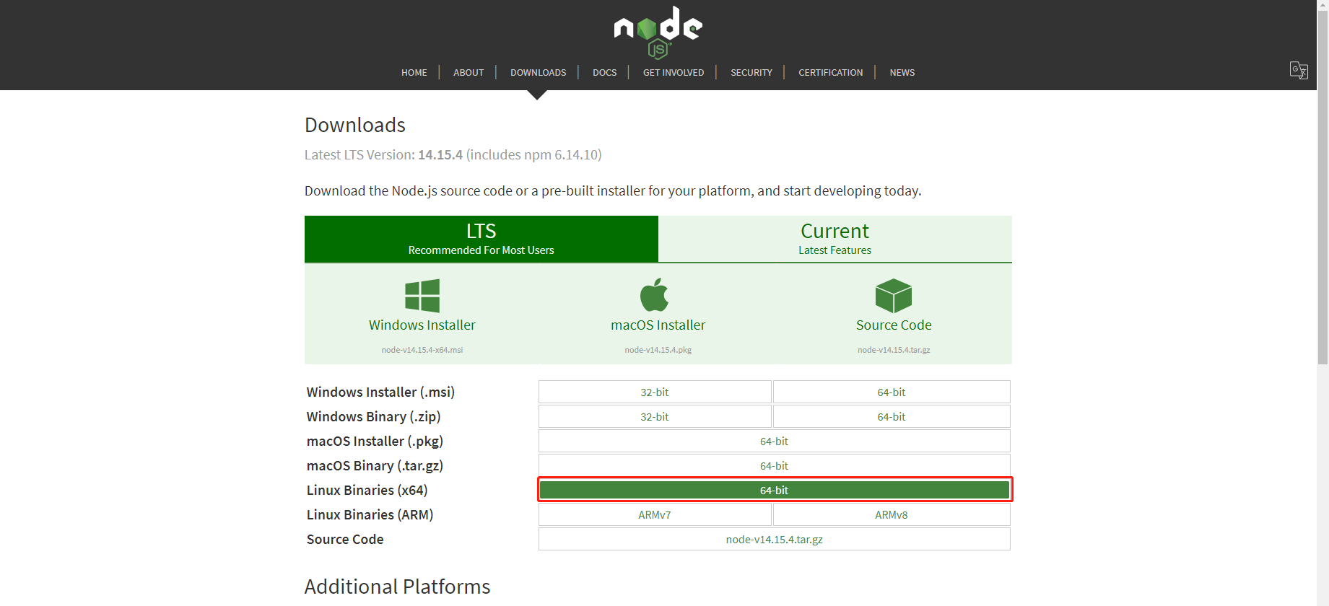Open the translate page icon
This screenshot has width=1329, height=606.
(x=1299, y=70)
